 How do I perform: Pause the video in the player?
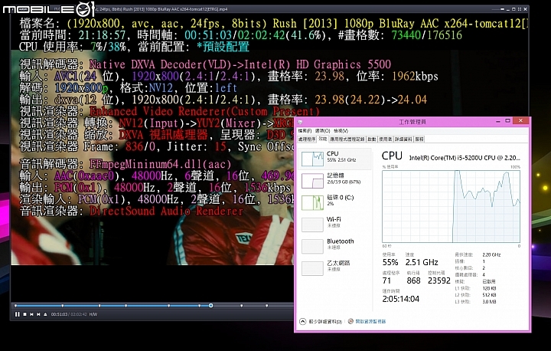[17, 314]
